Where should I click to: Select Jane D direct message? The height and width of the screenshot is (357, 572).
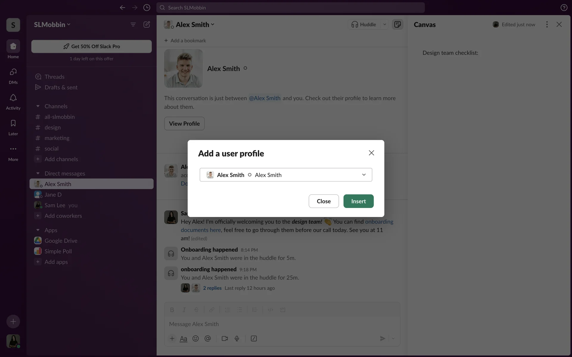(x=53, y=195)
